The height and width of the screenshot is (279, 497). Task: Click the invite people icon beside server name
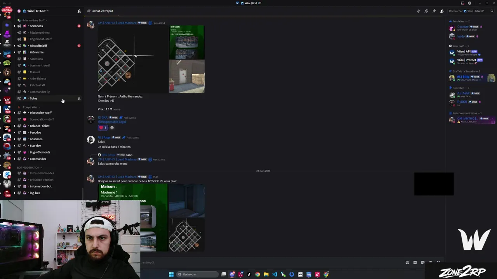tap(79, 11)
